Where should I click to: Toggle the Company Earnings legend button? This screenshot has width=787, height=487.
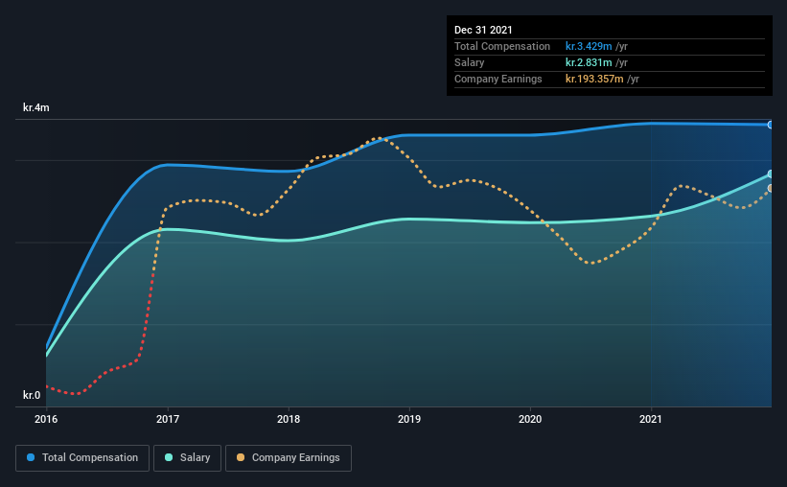click(x=289, y=458)
